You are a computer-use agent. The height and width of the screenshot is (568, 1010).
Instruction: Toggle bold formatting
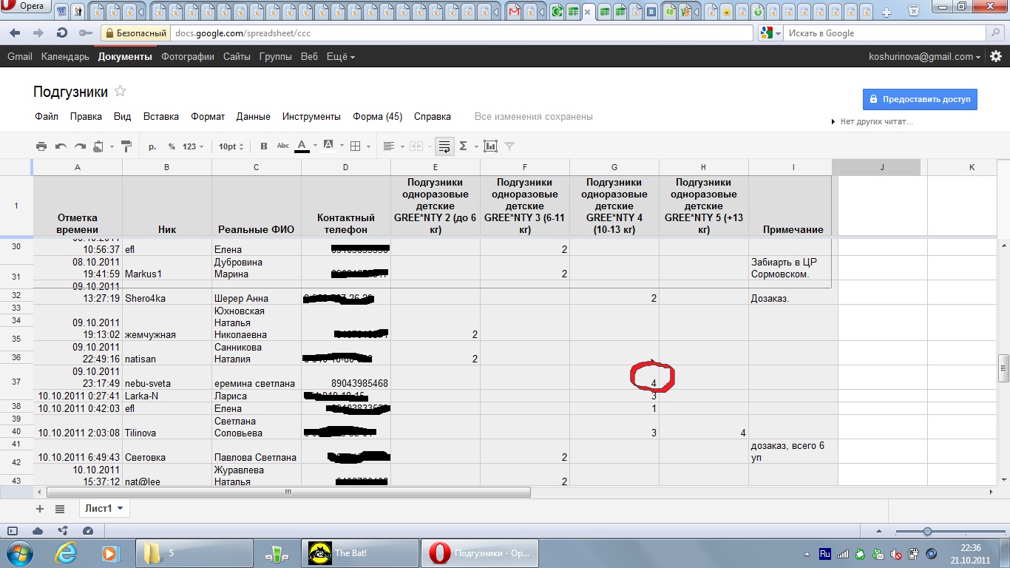click(x=263, y=146)
